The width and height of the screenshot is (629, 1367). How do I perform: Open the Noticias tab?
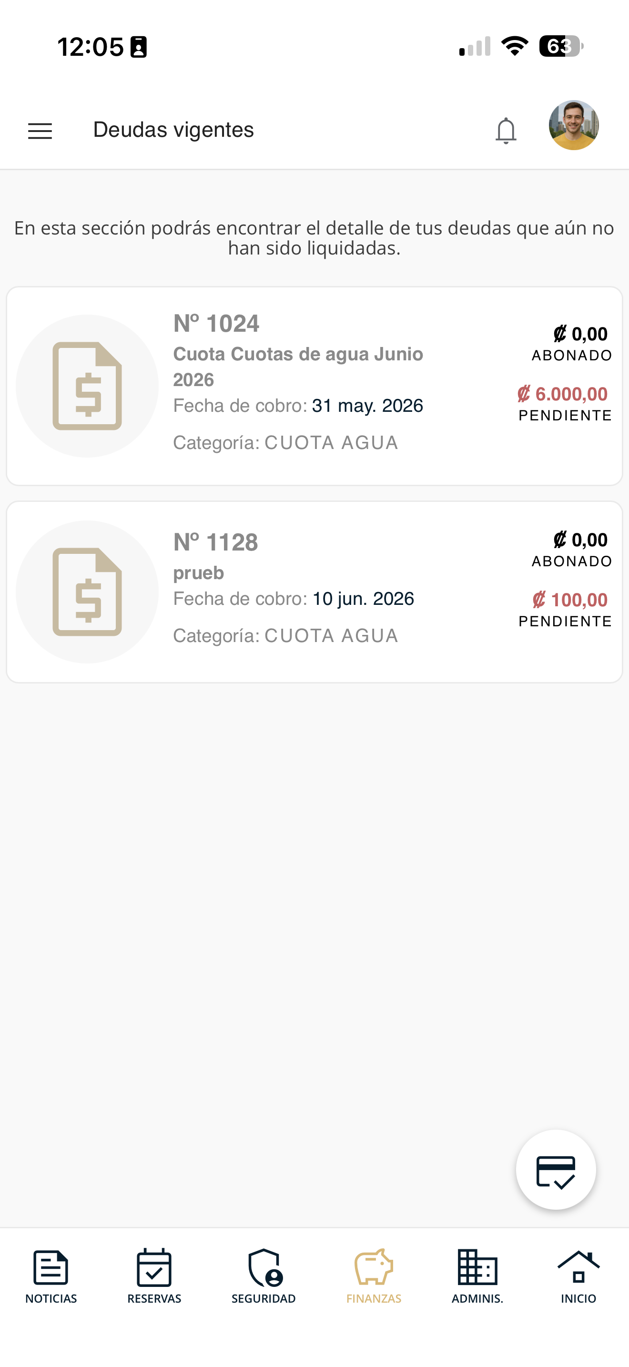[51, 1276]
